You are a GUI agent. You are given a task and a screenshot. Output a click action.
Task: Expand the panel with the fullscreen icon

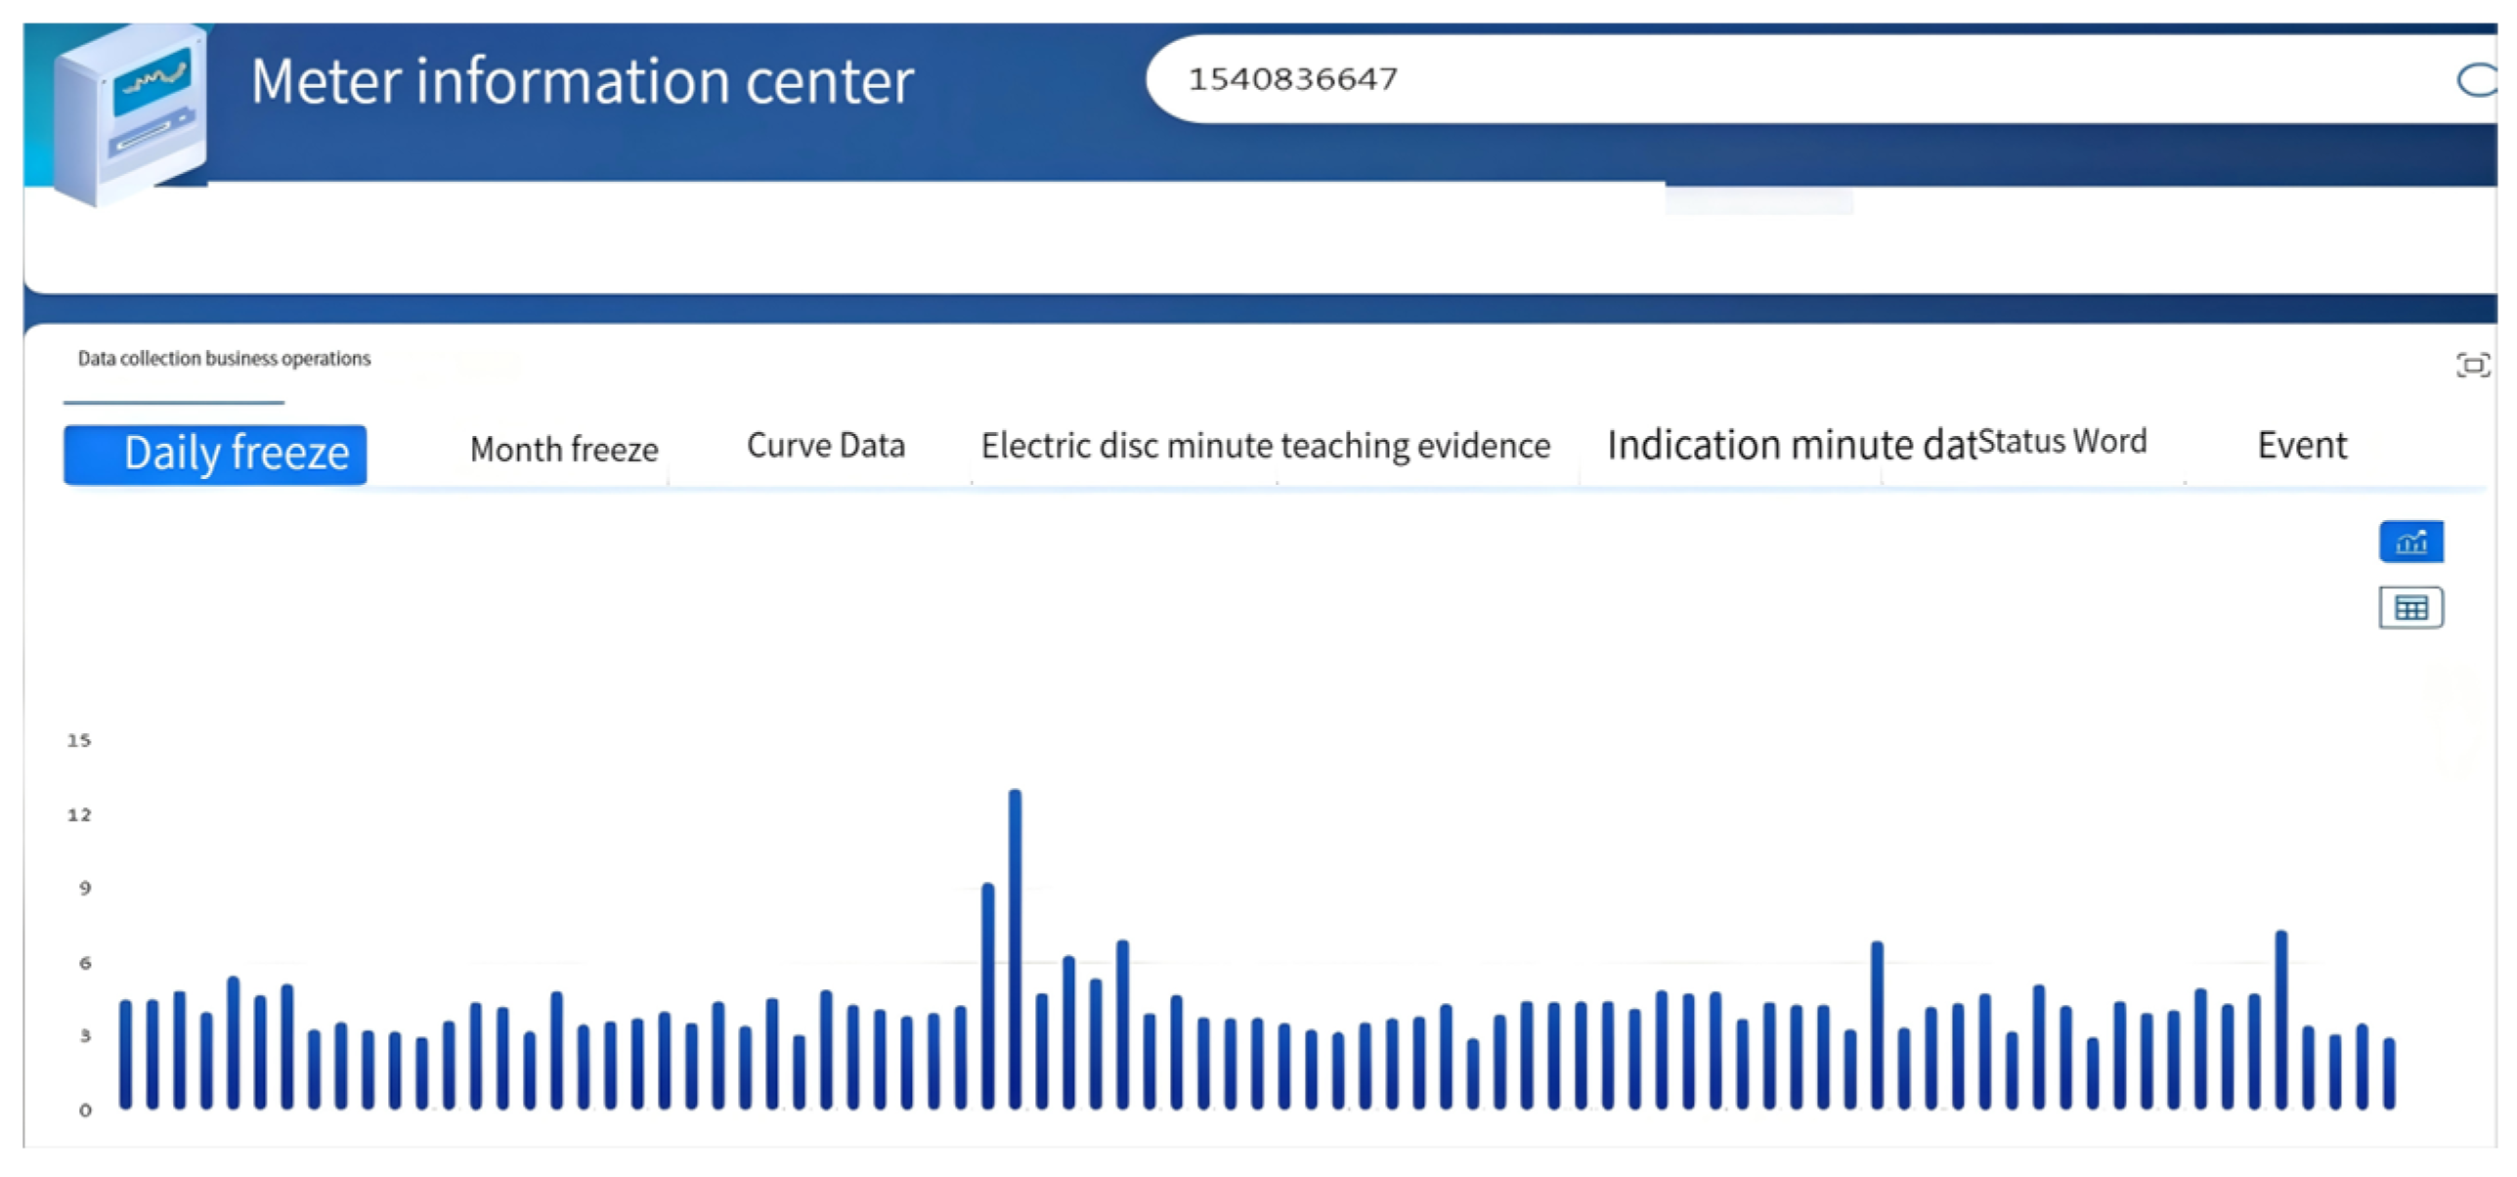[2472, 366]
